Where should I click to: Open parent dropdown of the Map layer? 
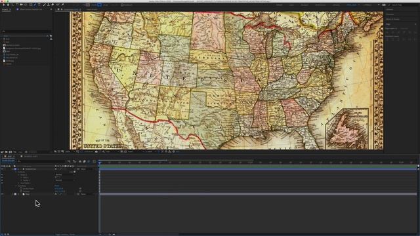click(87, 194)
